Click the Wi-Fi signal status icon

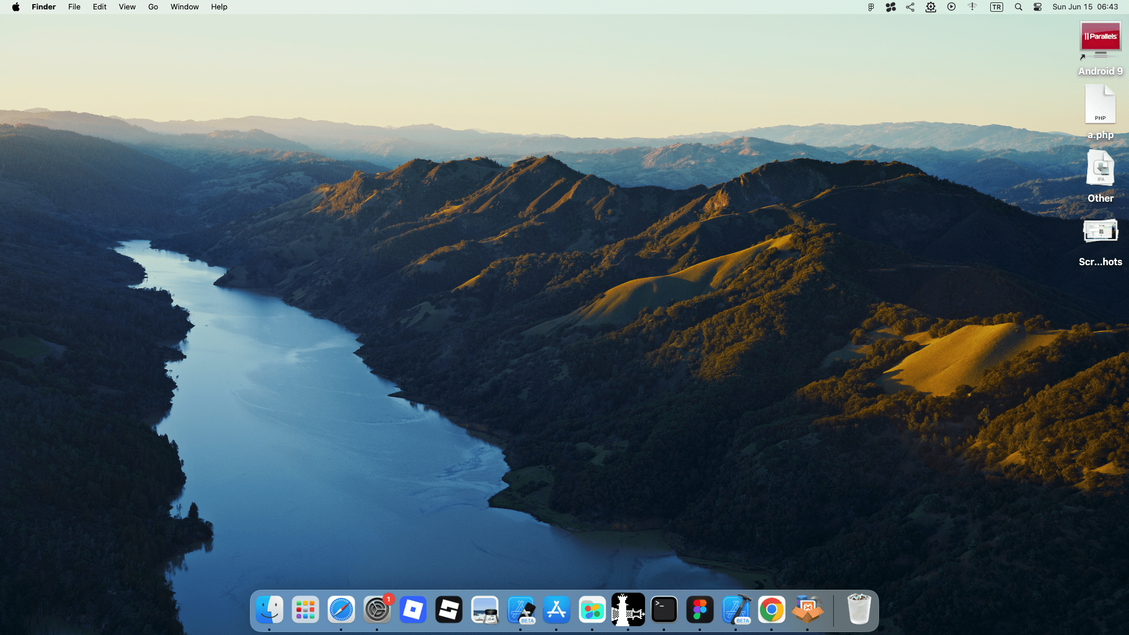pyautogui.click(x=972, y=6)
